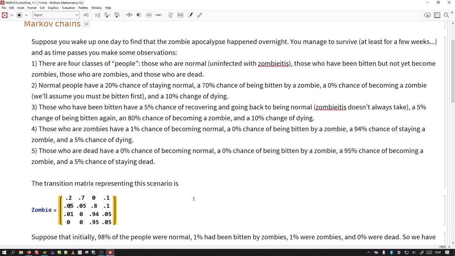Click the Evaluate cells gear icon
The height and width of the screenshot is (256, 455).
pyautogui.click(x=5, y=15)
